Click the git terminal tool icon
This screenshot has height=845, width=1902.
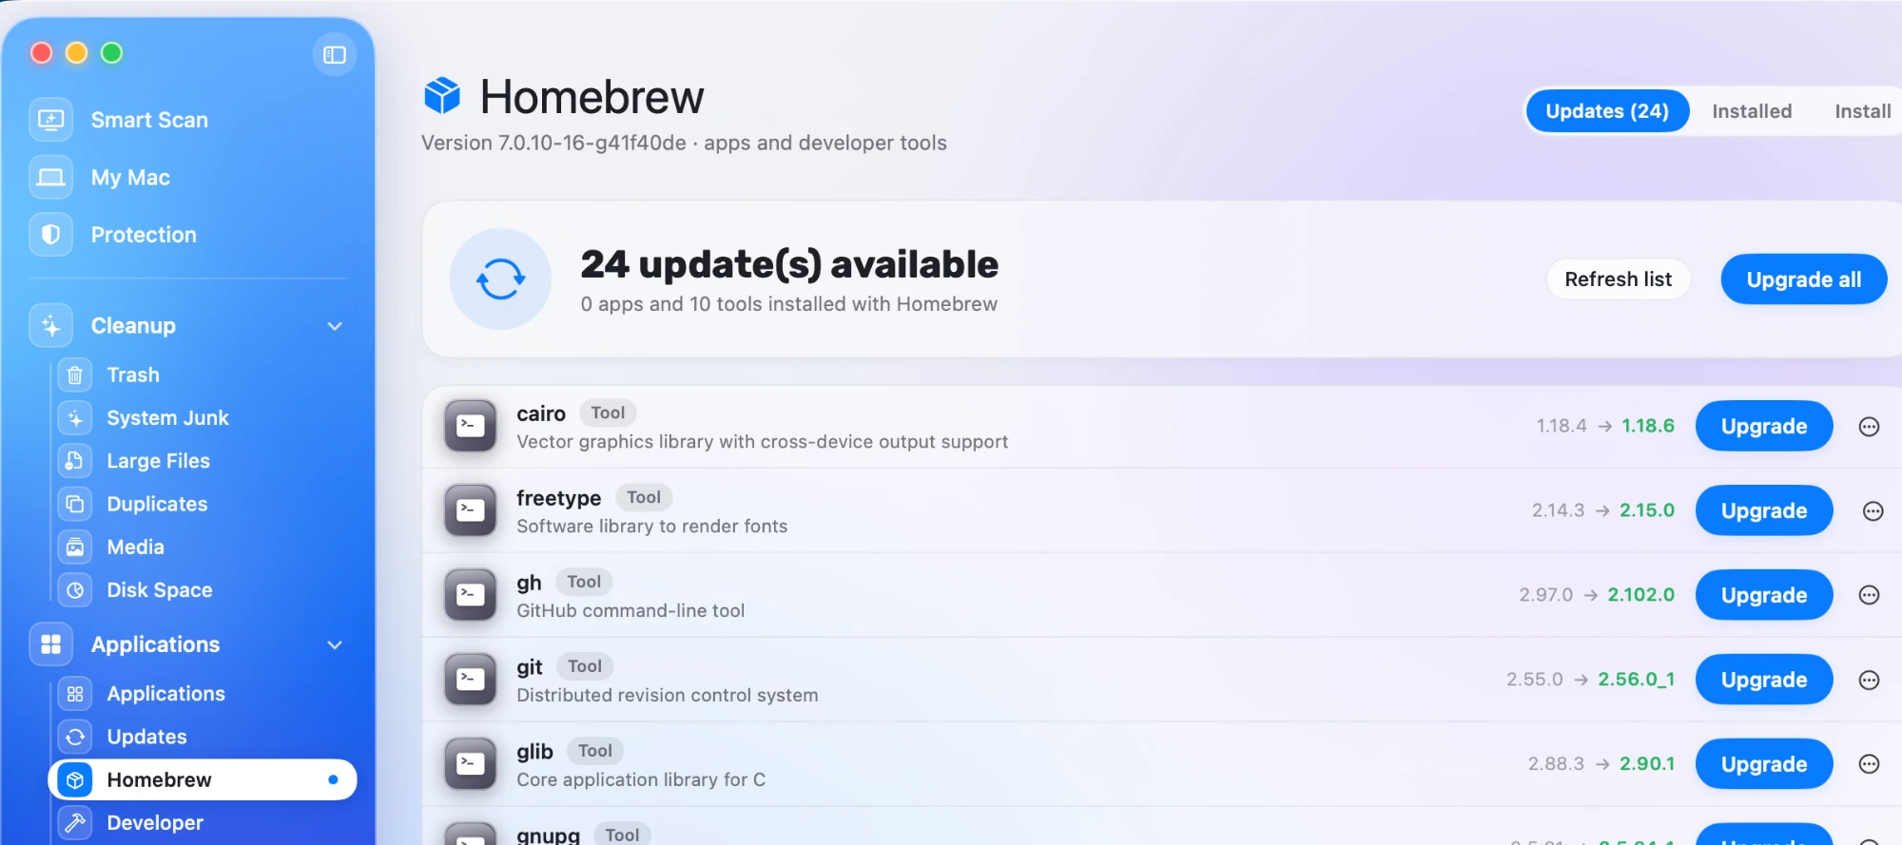[471, 680]
